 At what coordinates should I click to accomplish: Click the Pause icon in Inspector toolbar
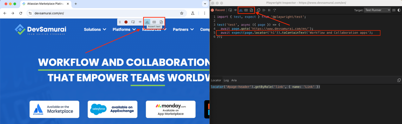click(x=269, y=10)
